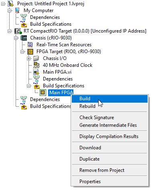Select 'Dependencies' label under RT CompactRIO Target
Viewport: 152px width, 190px height.
(x=45, y=99)
